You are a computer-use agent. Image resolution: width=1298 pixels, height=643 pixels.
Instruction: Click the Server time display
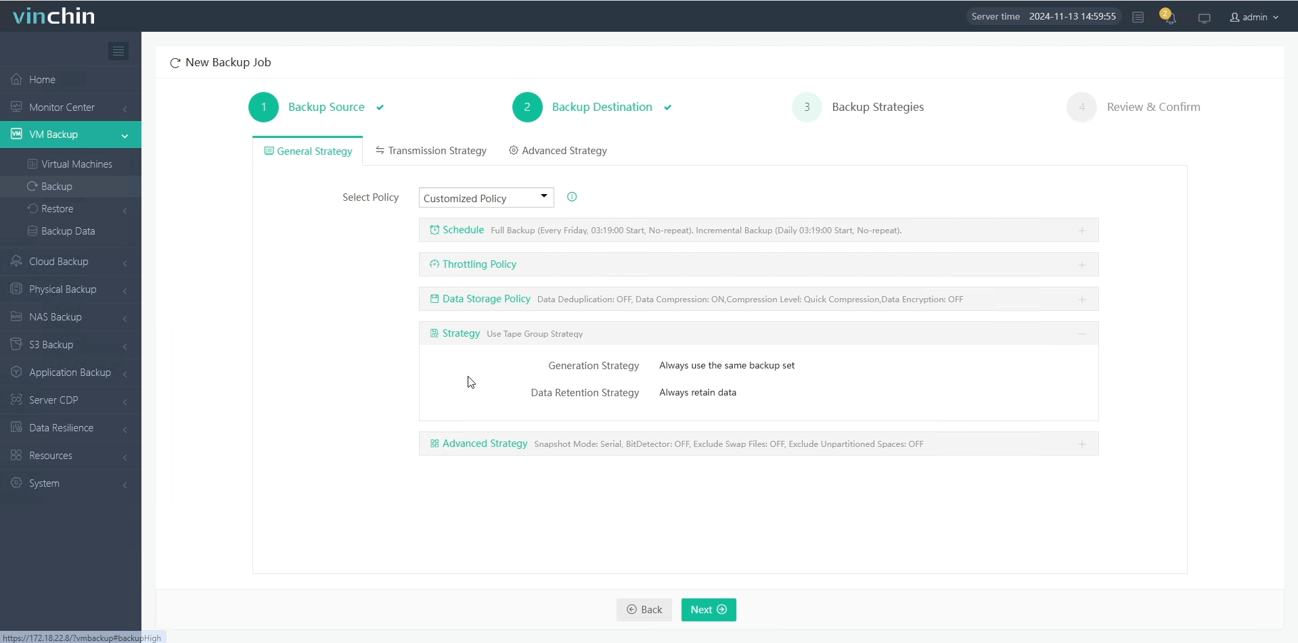click(1044, 16)
